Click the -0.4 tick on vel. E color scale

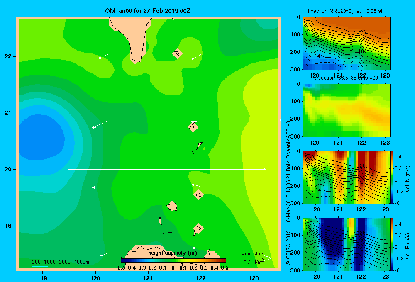click(399, 270)
